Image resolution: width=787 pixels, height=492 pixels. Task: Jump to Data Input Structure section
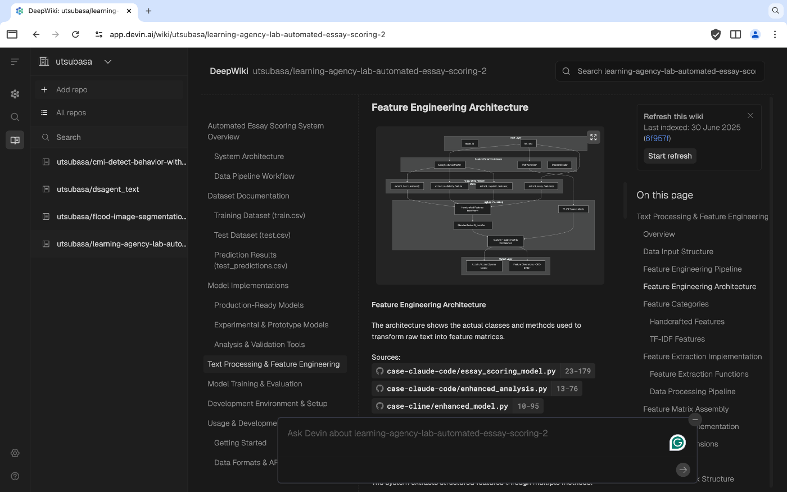pos(678,252)
